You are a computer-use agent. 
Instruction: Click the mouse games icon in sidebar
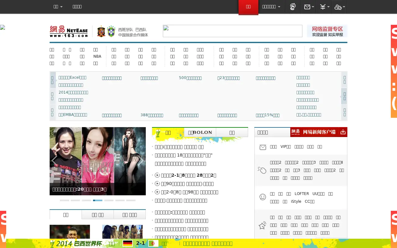(x=262, y=170)
